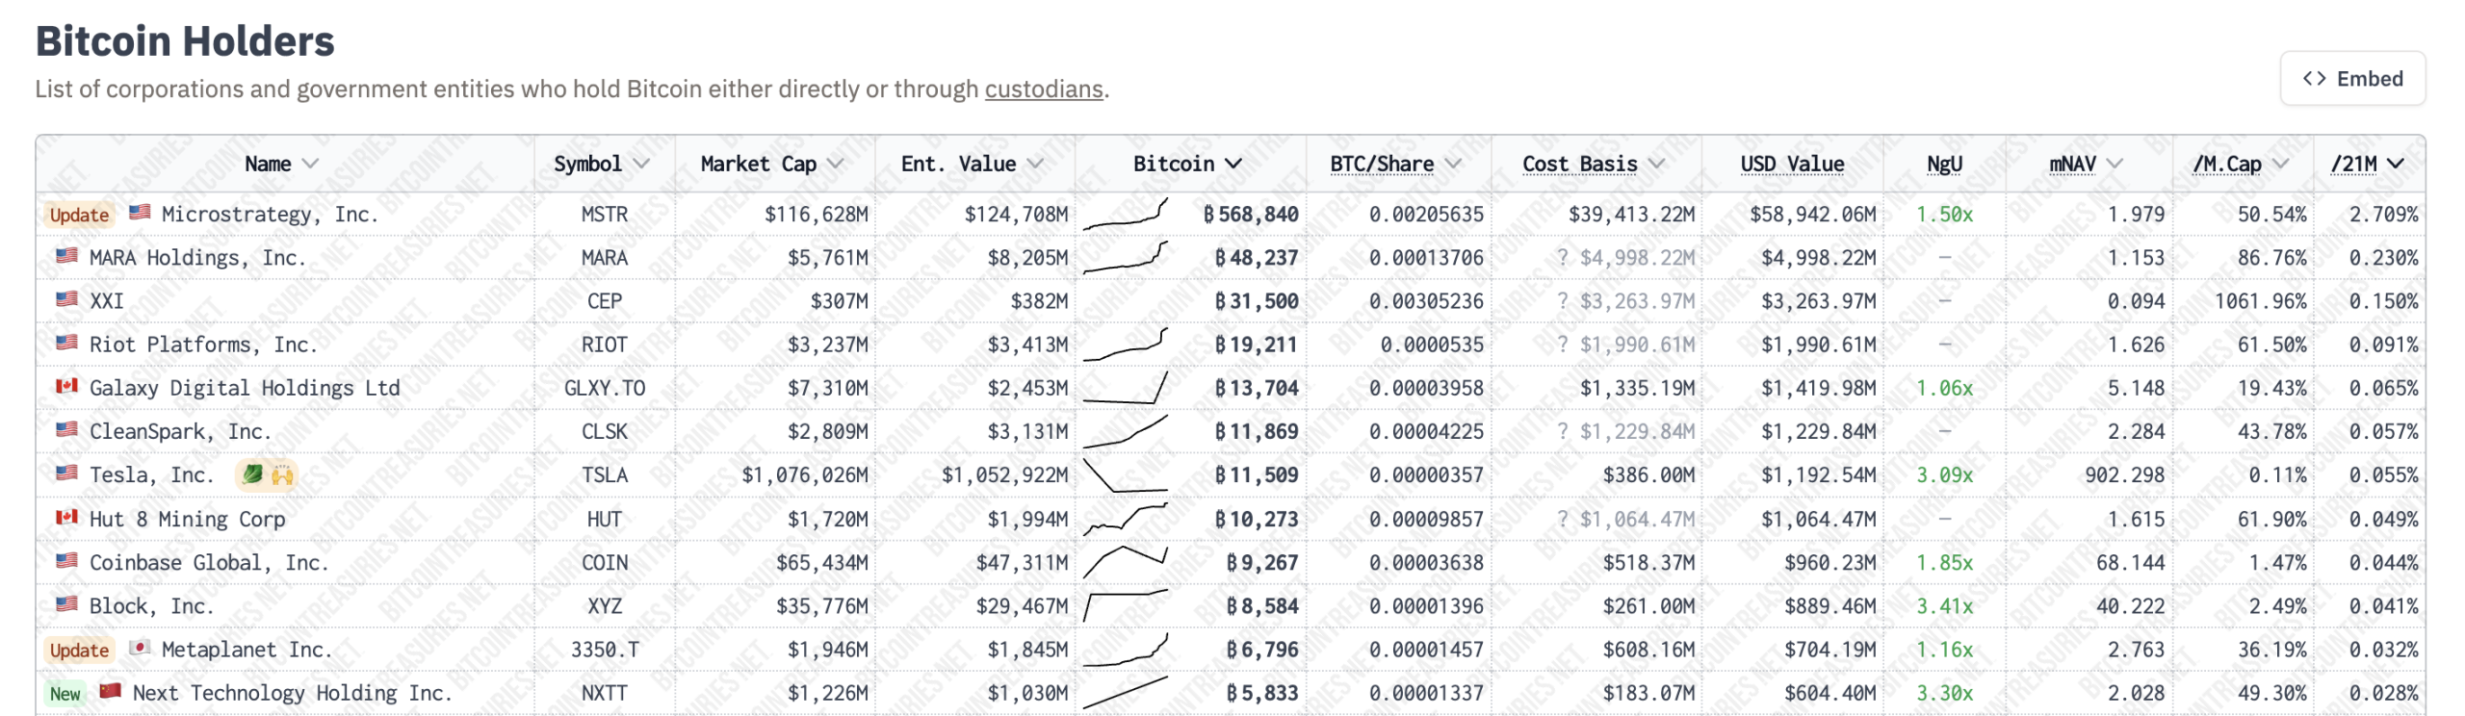Click the US flag beside Coinbase Global
Screen dimensions: 2465x716
coord(66,560)
